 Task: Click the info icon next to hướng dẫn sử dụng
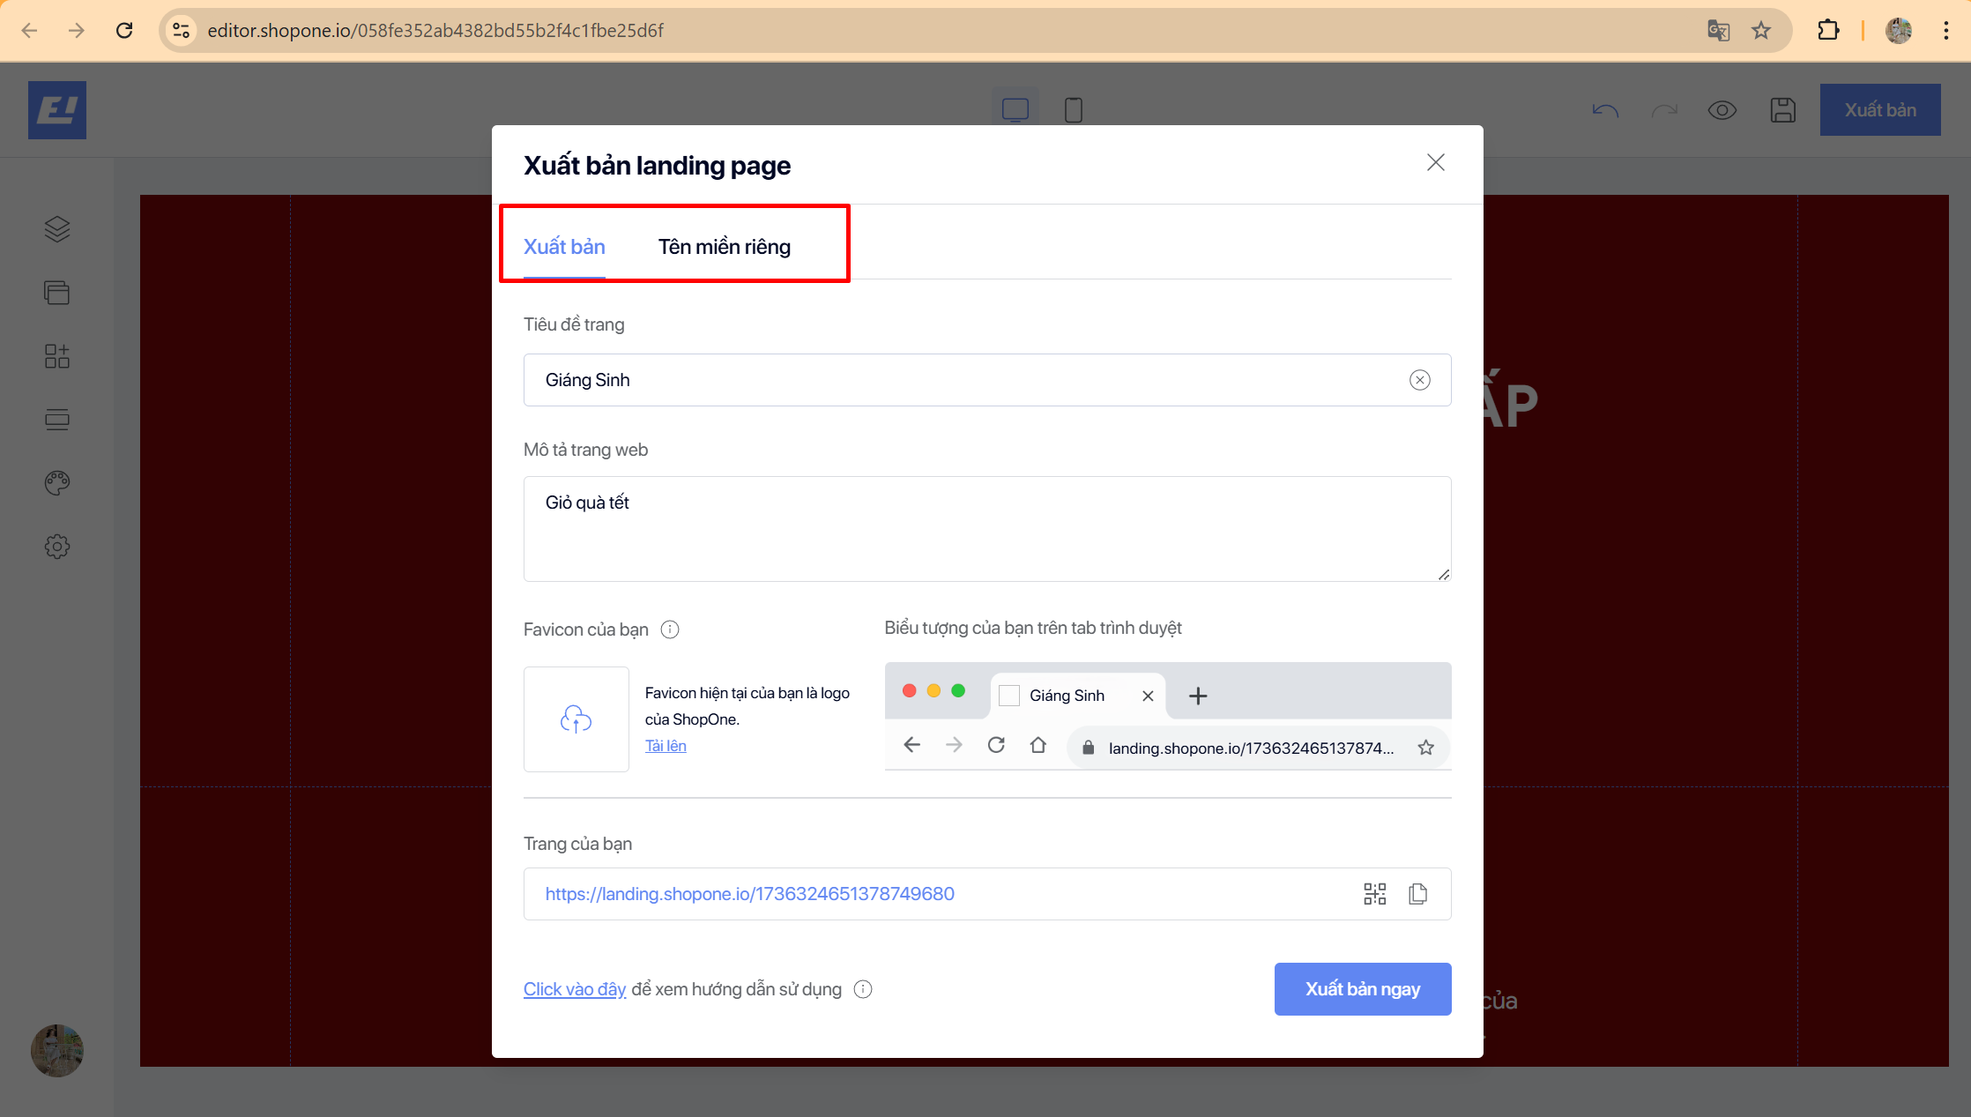point(863,989)
